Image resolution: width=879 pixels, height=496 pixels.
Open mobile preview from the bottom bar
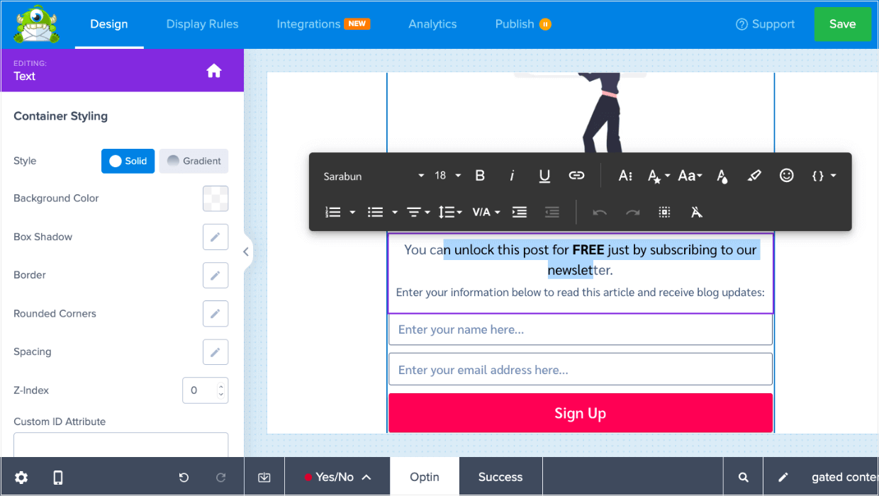coord(57,477)
